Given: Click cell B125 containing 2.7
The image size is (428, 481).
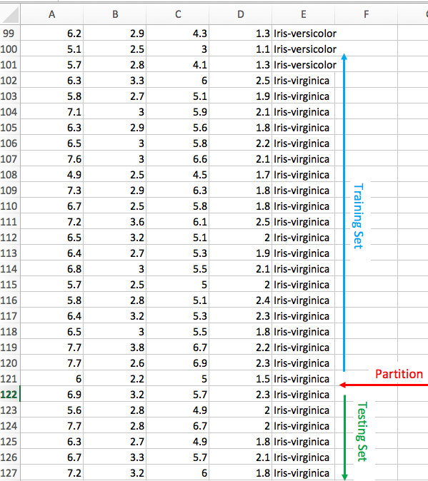Looking at the screenshot, I should pyautogui.click(x=115, y=442).
